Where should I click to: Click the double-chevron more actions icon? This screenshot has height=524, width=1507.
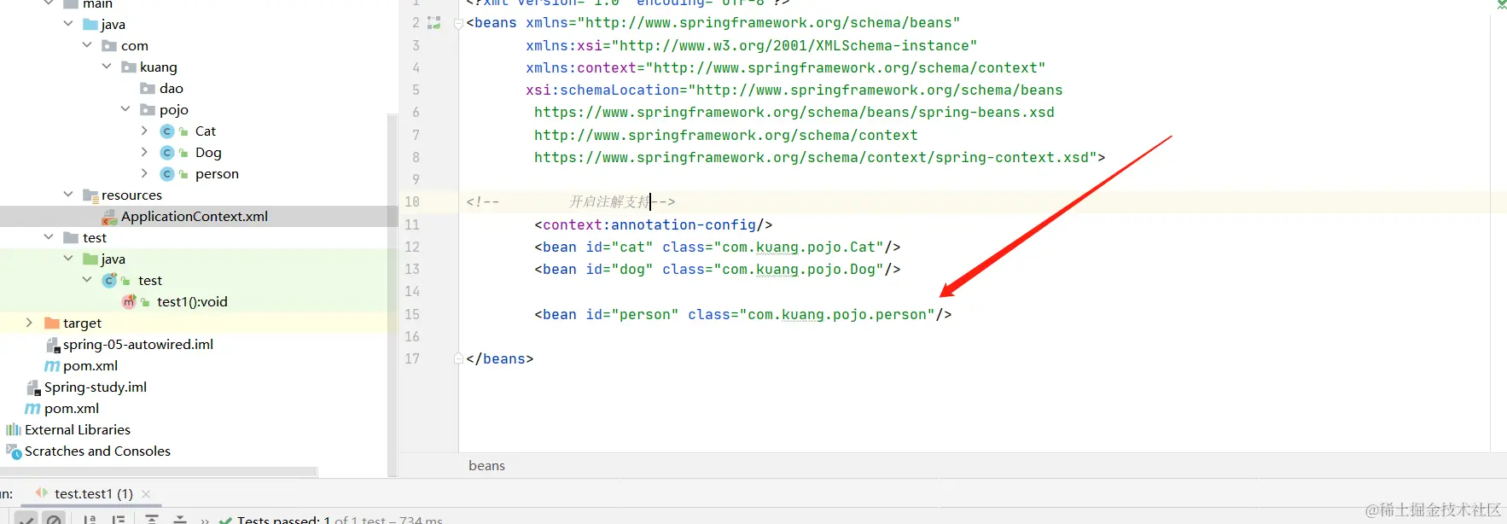point(205,520)
